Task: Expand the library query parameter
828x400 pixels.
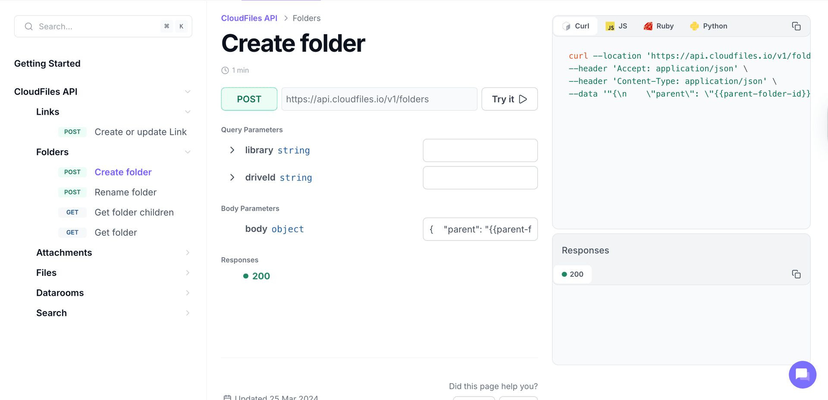Action: [232, 150]
